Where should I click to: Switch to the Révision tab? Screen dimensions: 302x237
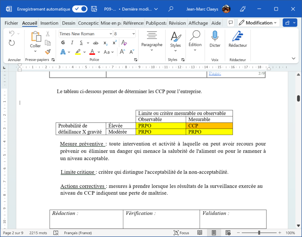[x=177, y=23]
